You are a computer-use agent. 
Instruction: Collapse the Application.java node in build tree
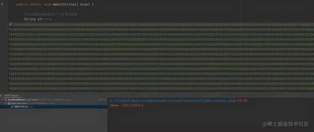coord(5,103)
